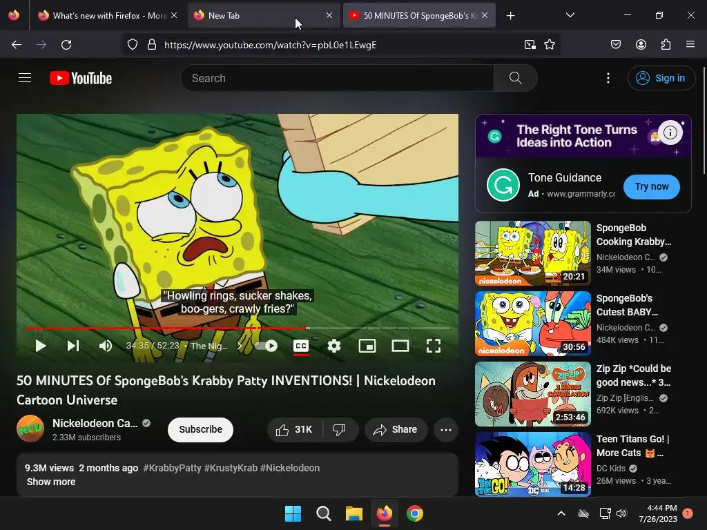The height and width of the screenshot is (530, 707).
Task: Close the New Tab tab
Action: 329,15
